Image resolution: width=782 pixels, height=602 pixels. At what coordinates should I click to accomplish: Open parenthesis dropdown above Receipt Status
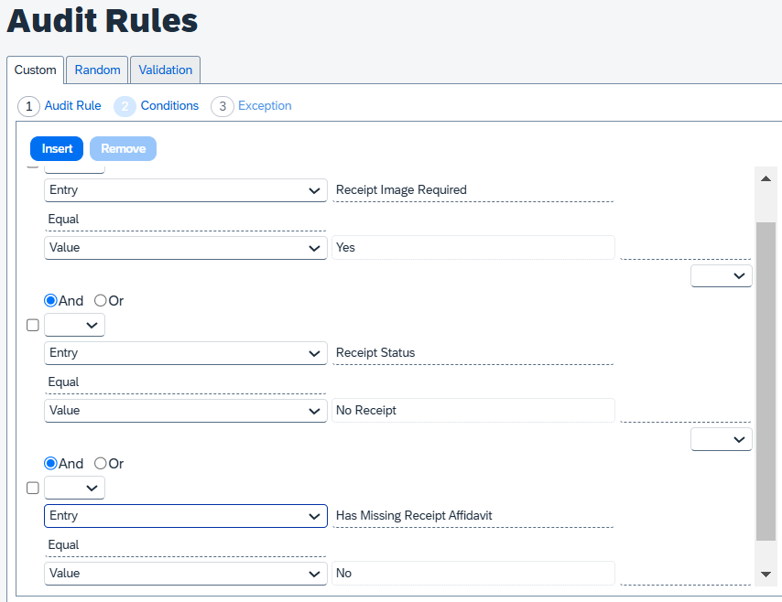coord(74,325)
